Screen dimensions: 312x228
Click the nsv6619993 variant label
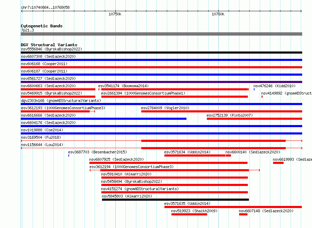[x=292, y=159]
